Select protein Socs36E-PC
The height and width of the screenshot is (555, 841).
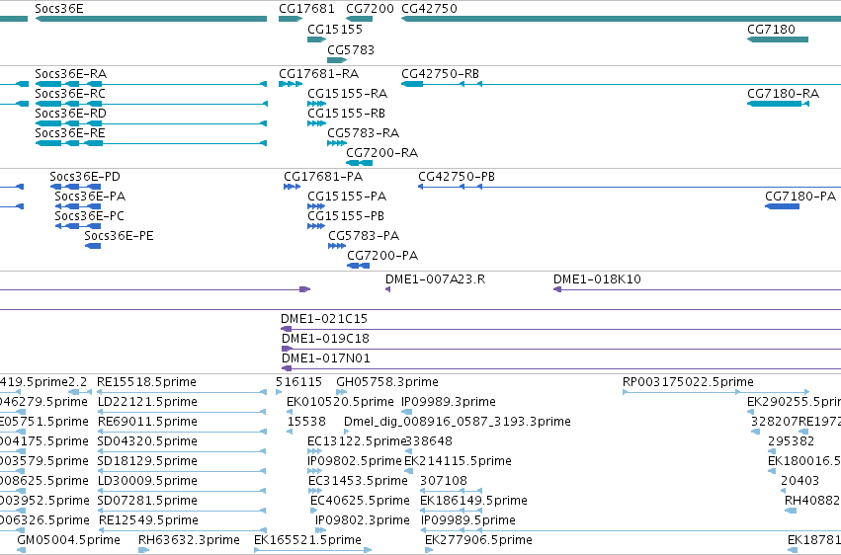coord(78,226)
